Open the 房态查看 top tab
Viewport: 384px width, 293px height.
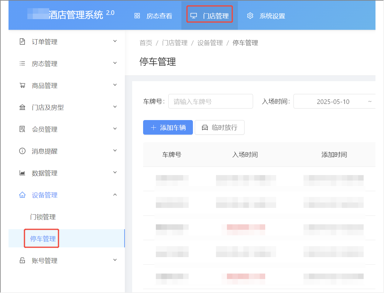(x=153, y=16)
